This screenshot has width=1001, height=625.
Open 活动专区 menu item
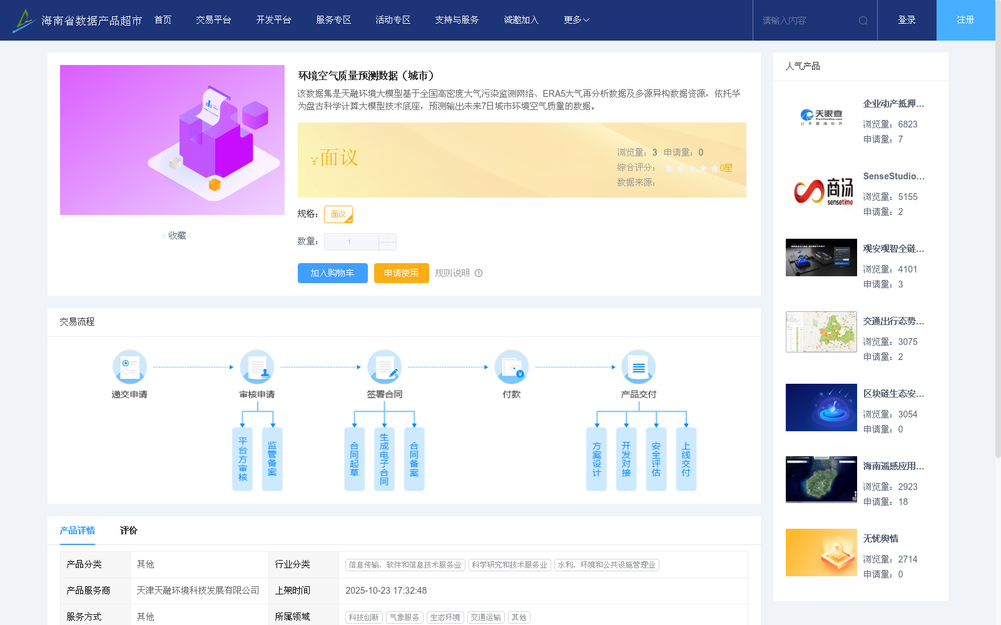click(x=393, y=20)
